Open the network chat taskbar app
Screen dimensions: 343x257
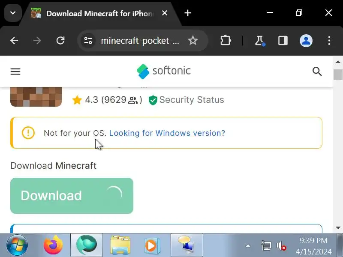(x=187, y=245)
